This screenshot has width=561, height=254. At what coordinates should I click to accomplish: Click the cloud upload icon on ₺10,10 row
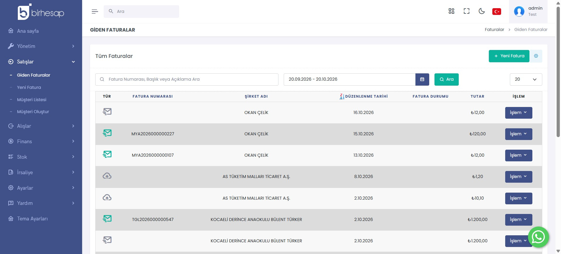coord(107,198)
